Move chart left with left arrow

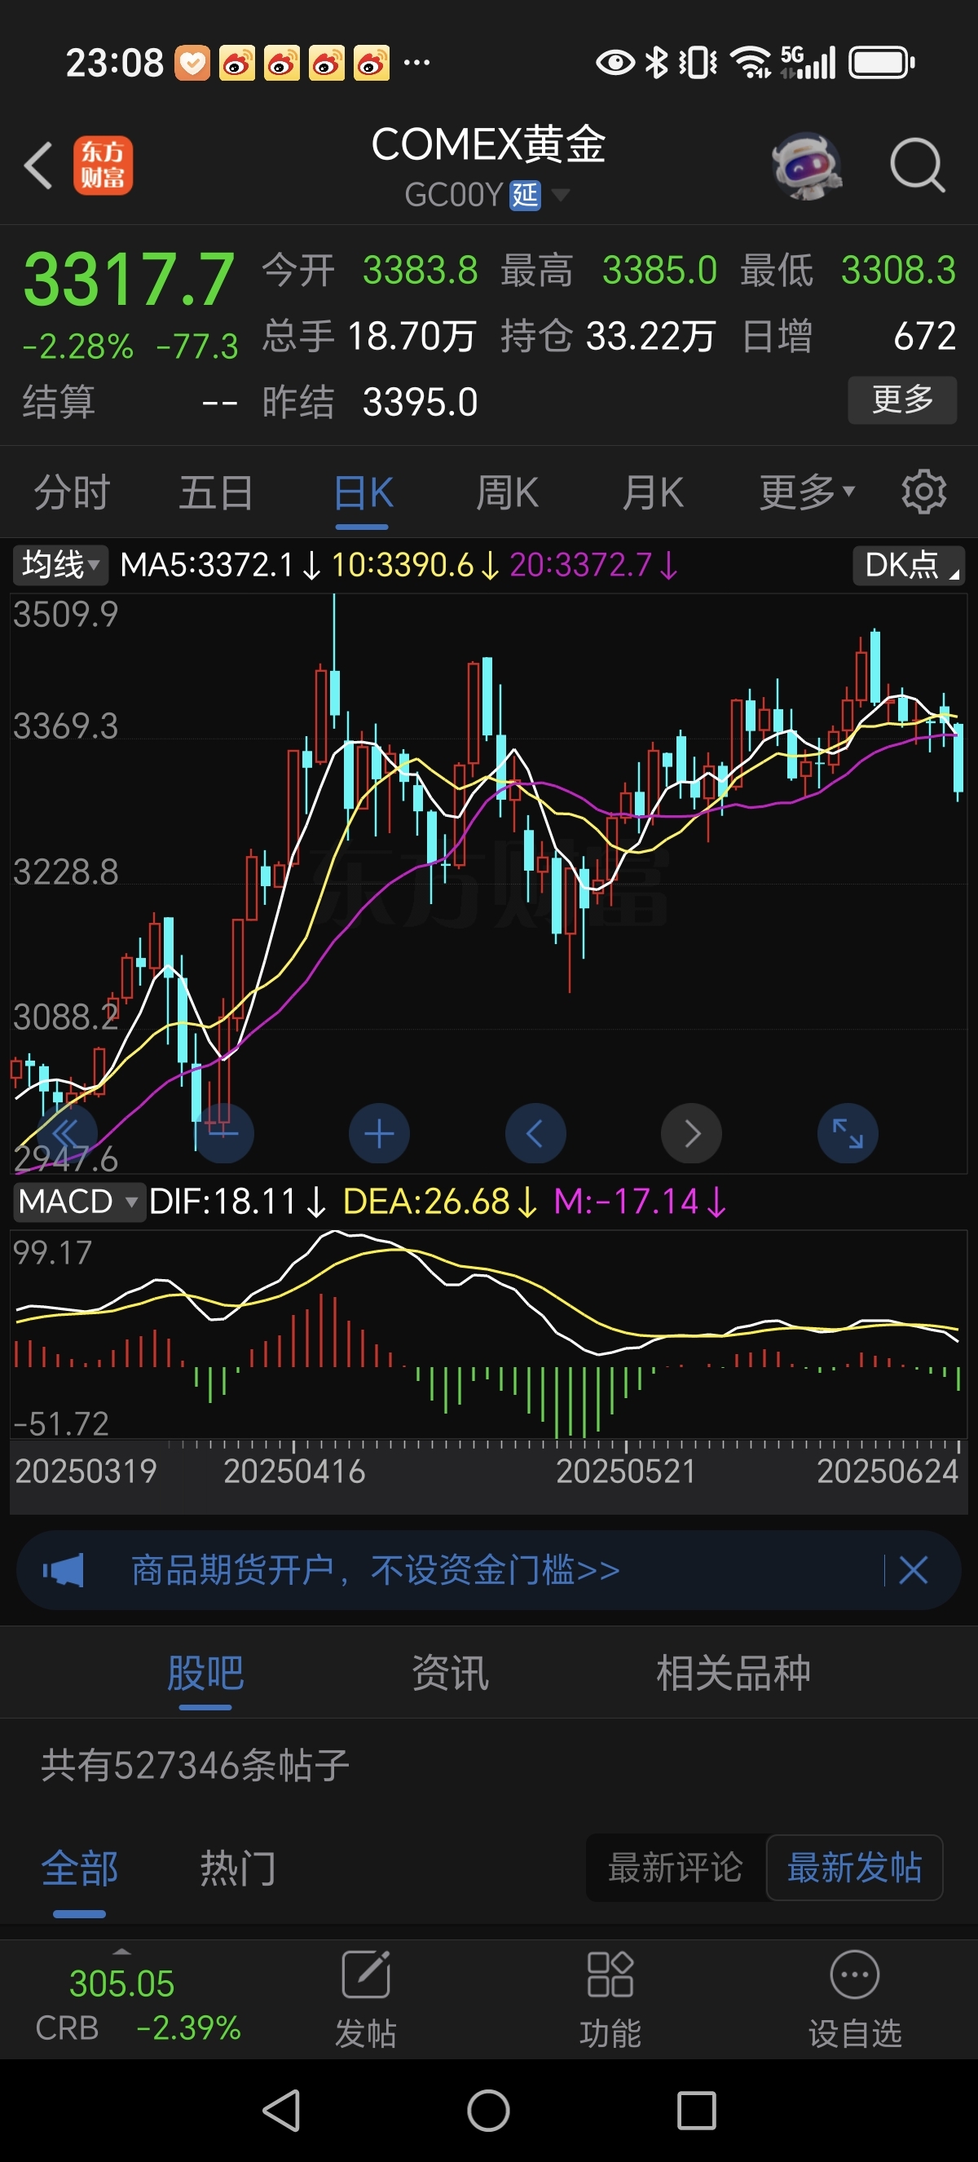click(535, 1134)
